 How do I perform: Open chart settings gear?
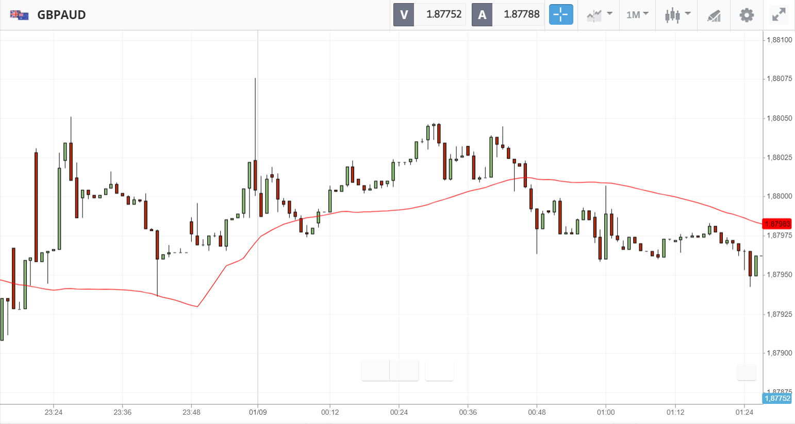click(x=747, y=15)
